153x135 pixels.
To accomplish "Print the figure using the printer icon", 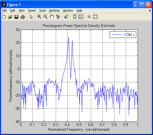I will [23, 17].
